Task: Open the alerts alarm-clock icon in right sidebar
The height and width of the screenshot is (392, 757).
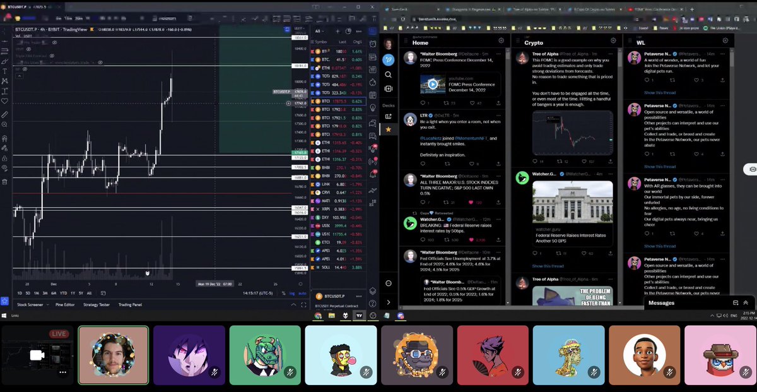Action: point(373,44)
